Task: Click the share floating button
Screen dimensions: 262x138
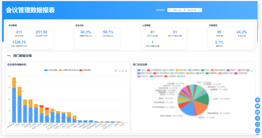Action: (257, 118)
